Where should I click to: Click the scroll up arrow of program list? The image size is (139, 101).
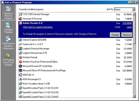[134, 14]
